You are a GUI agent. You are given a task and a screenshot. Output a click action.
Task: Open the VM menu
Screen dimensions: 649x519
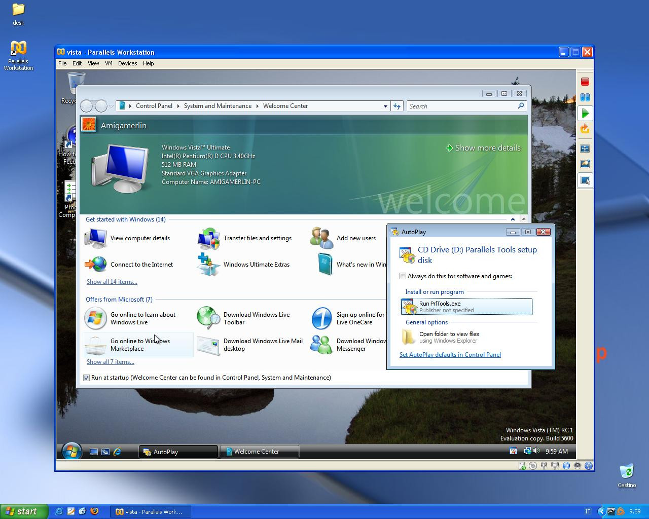109,63
